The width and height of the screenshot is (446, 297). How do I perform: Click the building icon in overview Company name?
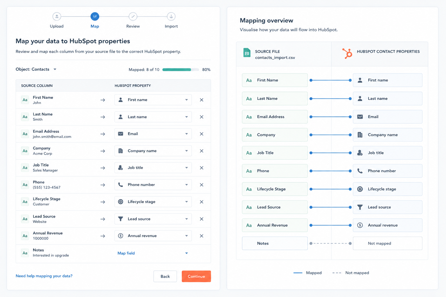pos(360,135)
